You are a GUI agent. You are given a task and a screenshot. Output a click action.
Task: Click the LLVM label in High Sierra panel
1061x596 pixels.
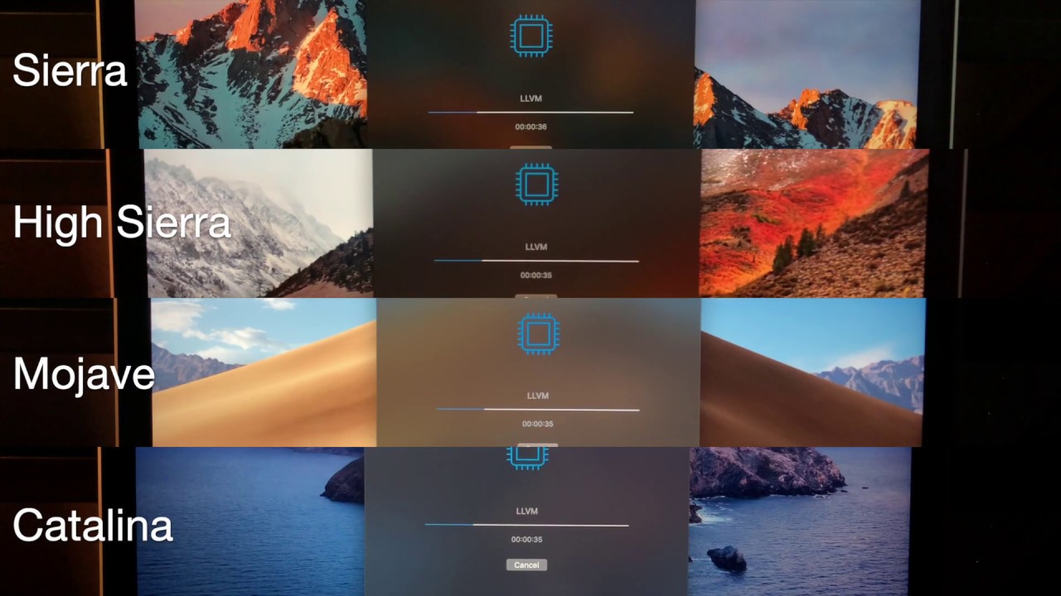[x=536, y=247]
